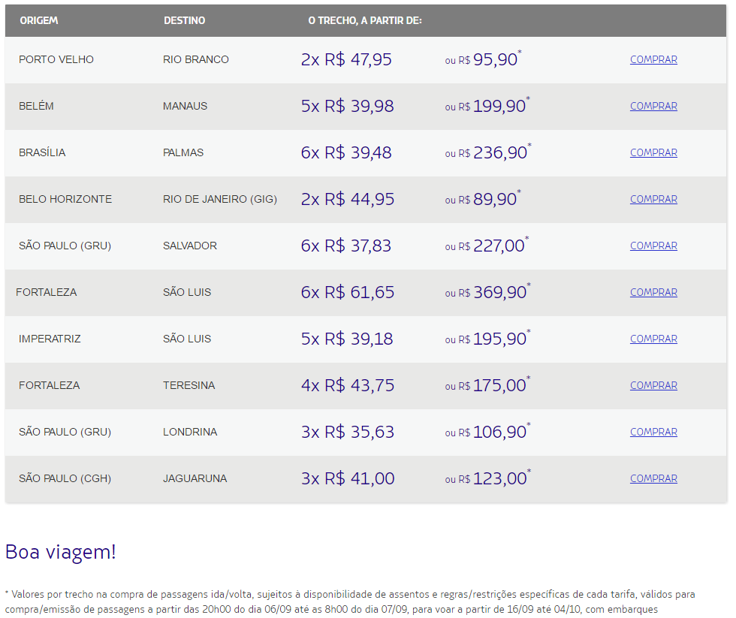The image size is (736, 618).
Task: Select the MANAUS destination cell
Action: [185, 106]
